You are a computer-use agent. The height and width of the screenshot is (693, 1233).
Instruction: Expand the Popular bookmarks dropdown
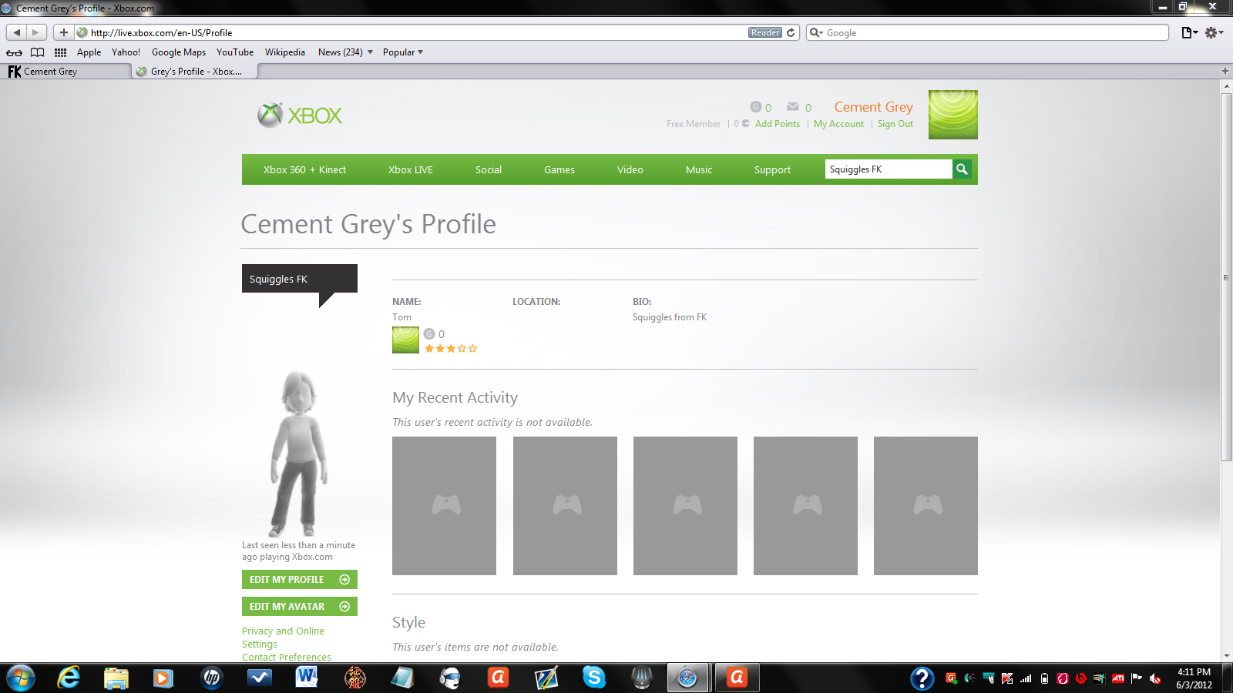click(403, 52)
